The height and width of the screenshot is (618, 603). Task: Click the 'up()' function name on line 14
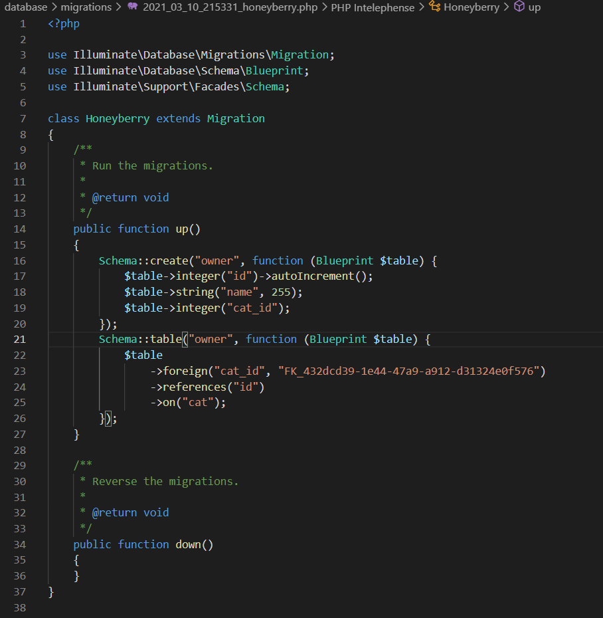tap(188, 229)
